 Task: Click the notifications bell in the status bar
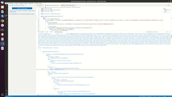pyautogui.click(x=171, y=96)
